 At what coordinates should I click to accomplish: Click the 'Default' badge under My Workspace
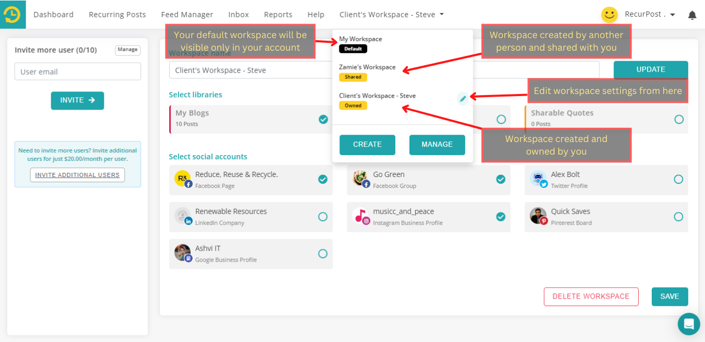pos(353,49)
